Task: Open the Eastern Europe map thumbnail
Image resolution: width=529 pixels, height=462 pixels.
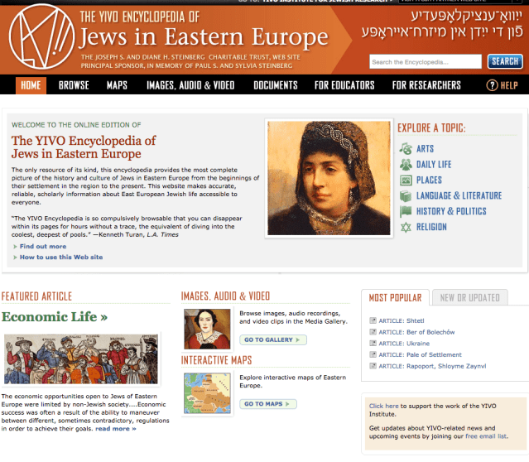Action: tap(207, 393)
